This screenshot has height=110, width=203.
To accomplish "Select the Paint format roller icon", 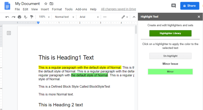I will (x=32, y=17).
